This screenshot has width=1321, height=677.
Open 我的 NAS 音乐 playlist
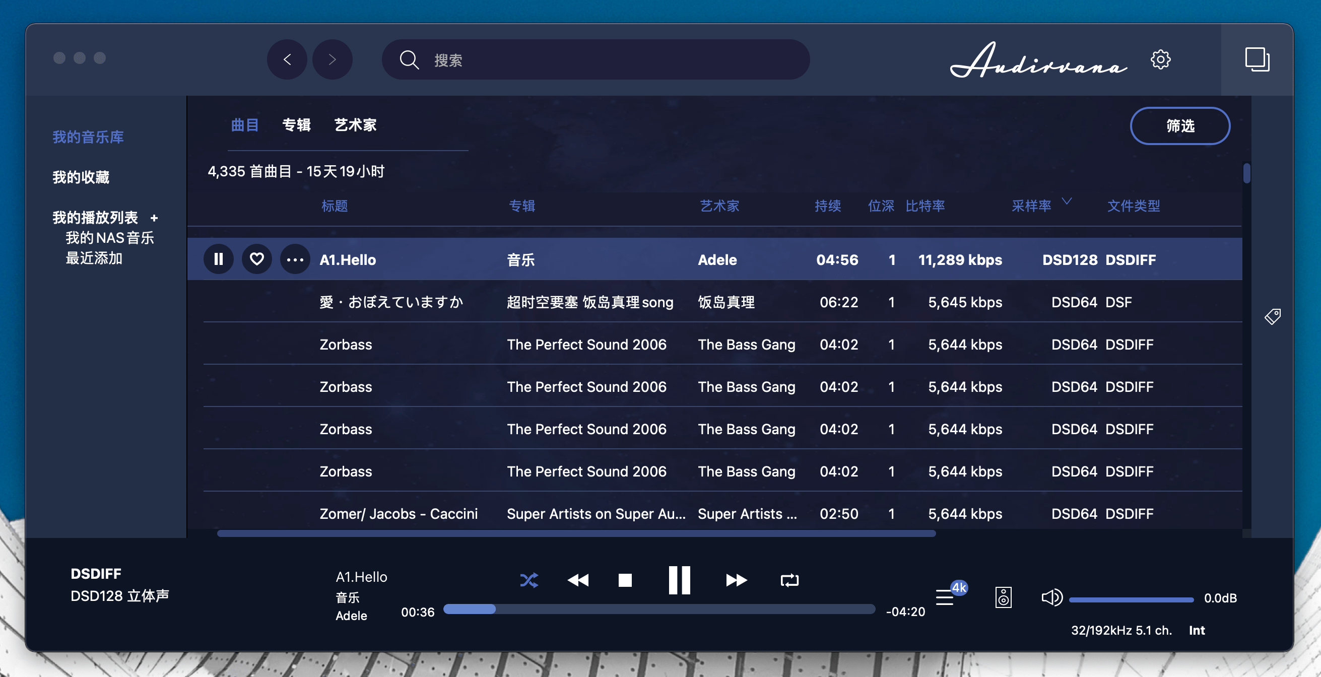point(110,238)
